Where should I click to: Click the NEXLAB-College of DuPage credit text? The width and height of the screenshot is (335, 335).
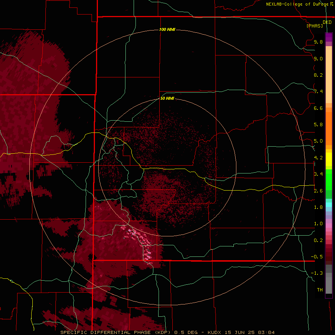coord(297,4)
